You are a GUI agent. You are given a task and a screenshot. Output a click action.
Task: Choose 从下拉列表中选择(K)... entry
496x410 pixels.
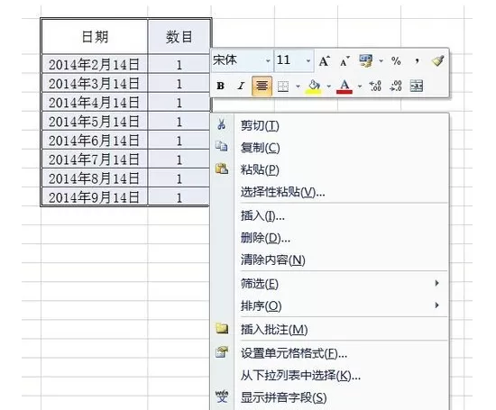[329, 376]
